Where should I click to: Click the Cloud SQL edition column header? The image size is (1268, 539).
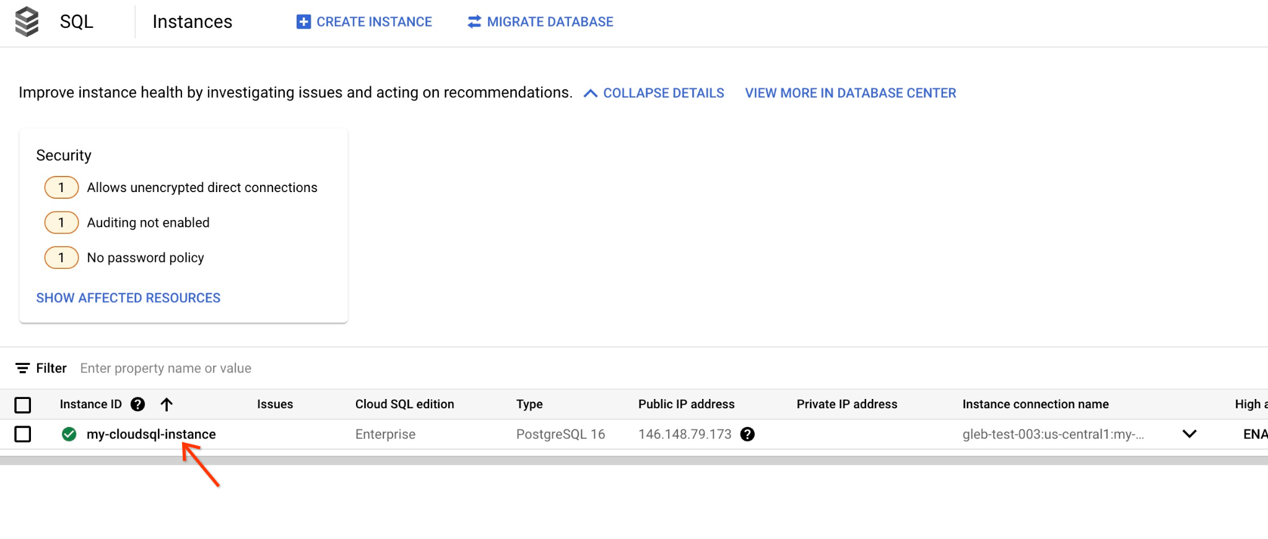click(404, 405)
